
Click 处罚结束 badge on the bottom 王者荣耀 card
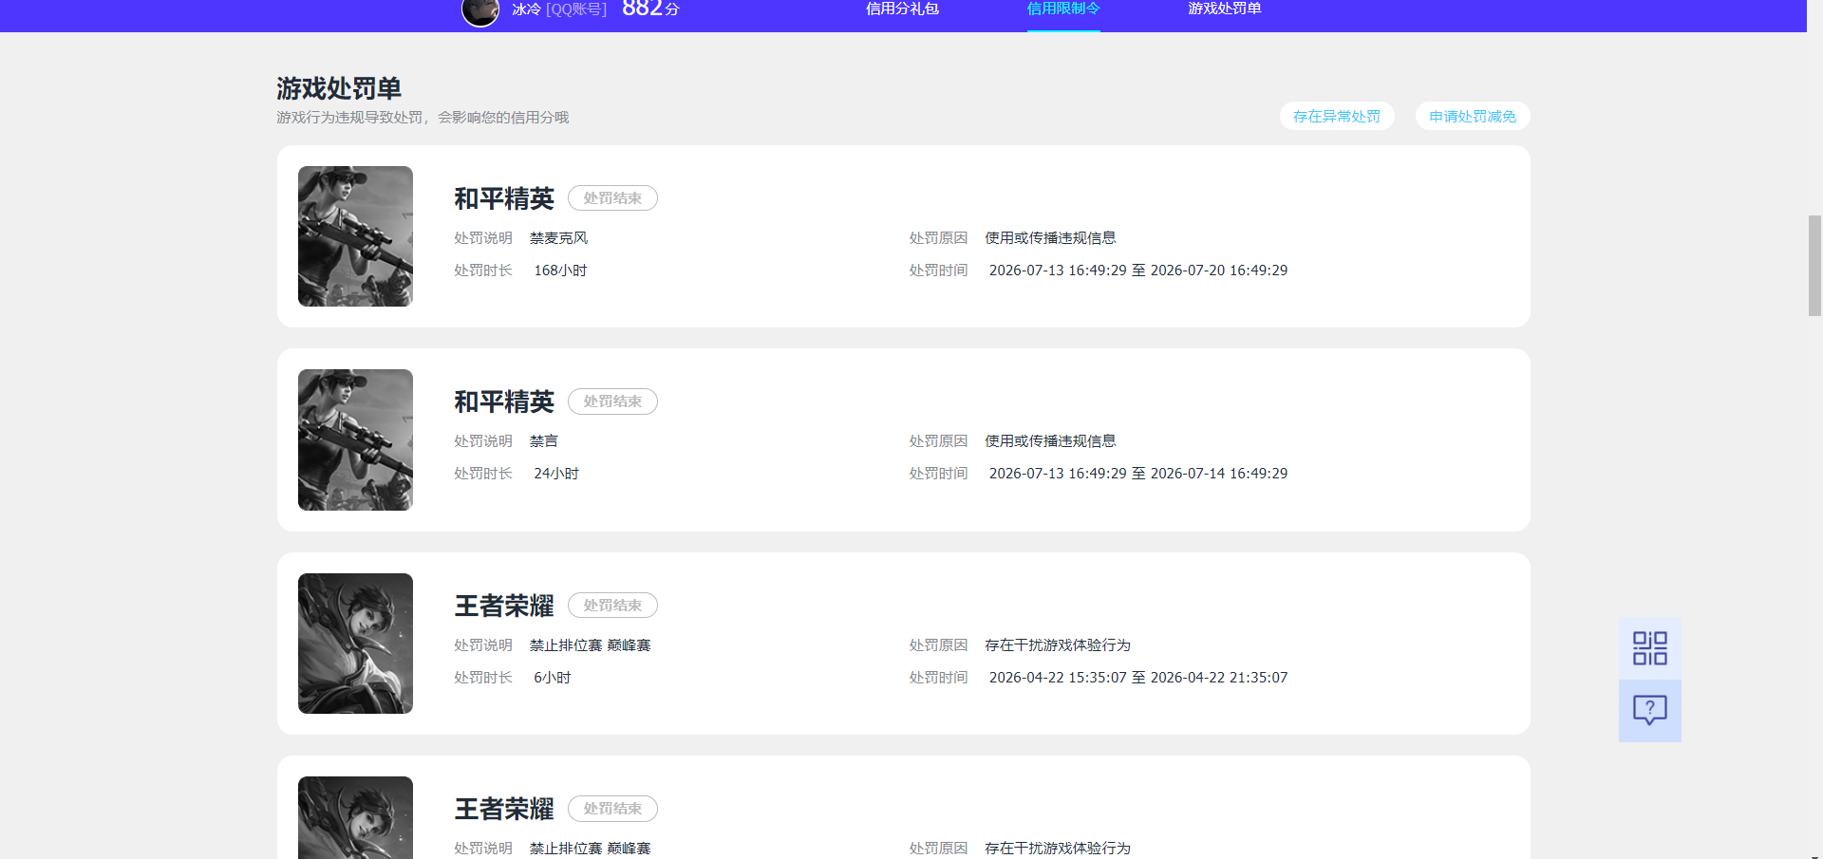point(612,809)
